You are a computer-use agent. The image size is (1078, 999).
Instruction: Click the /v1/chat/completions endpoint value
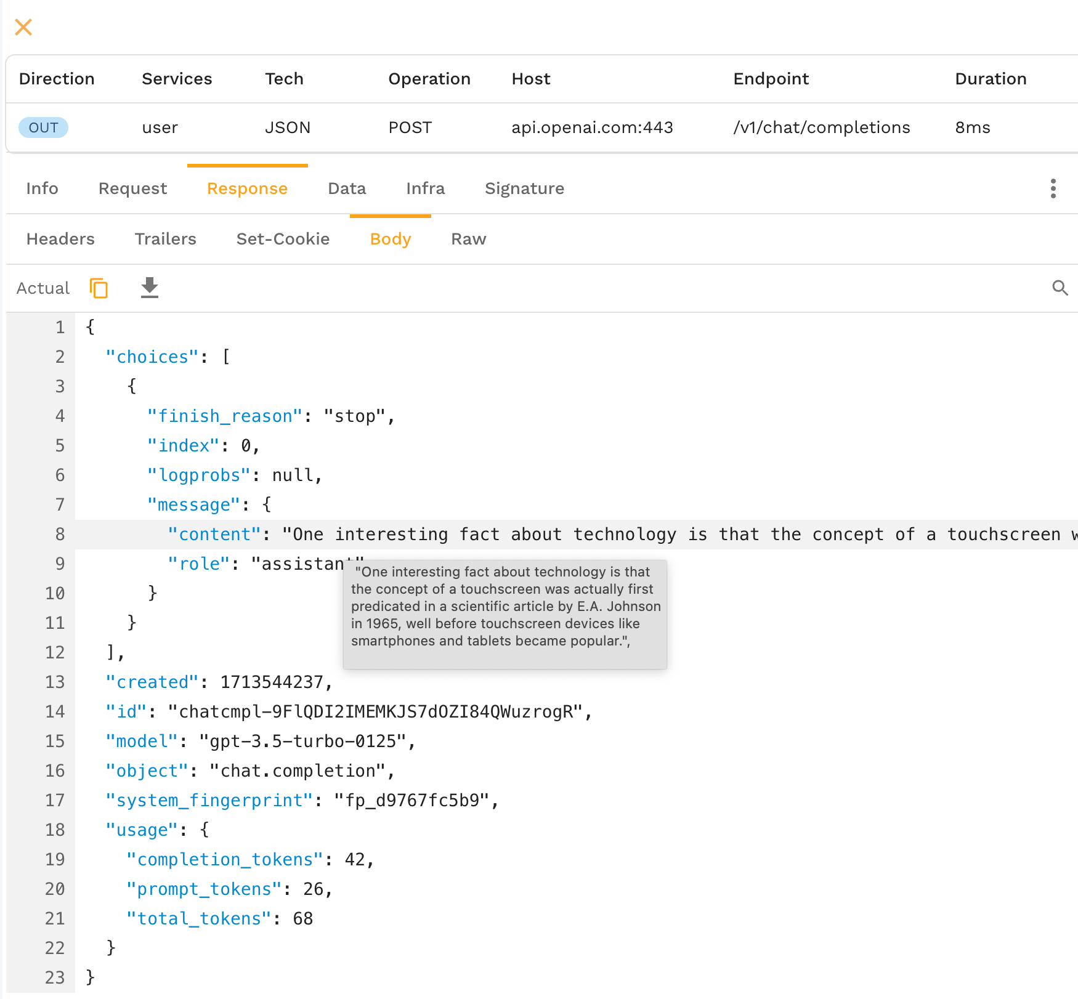tap(821, 127)
